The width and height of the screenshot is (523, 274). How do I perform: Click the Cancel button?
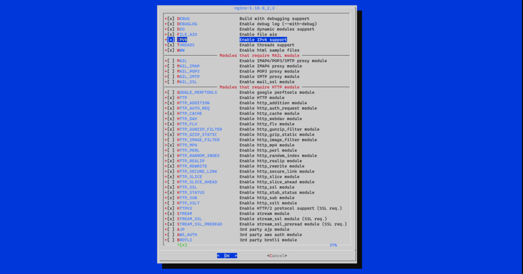277,256
